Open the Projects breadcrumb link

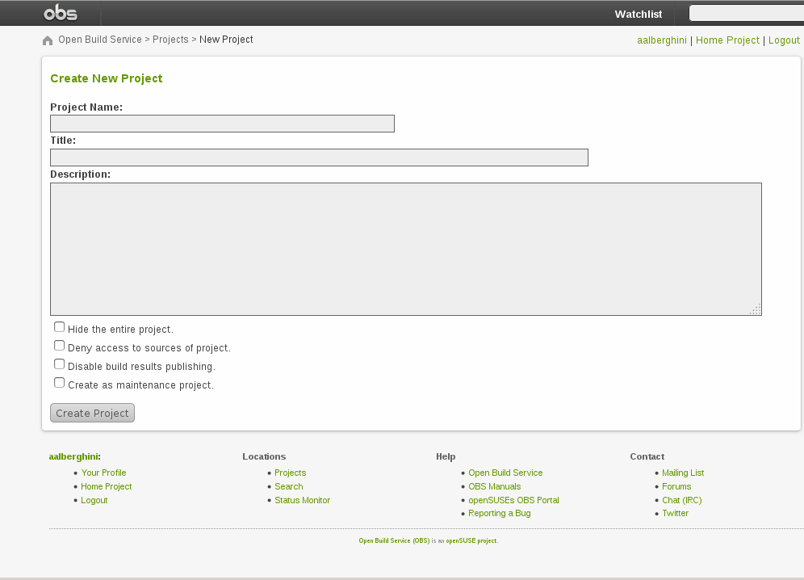tap(170, 40)
